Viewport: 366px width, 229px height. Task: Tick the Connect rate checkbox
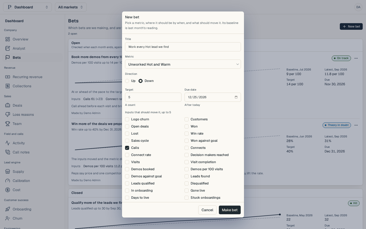pyautogui.click(x=127, y=155)
